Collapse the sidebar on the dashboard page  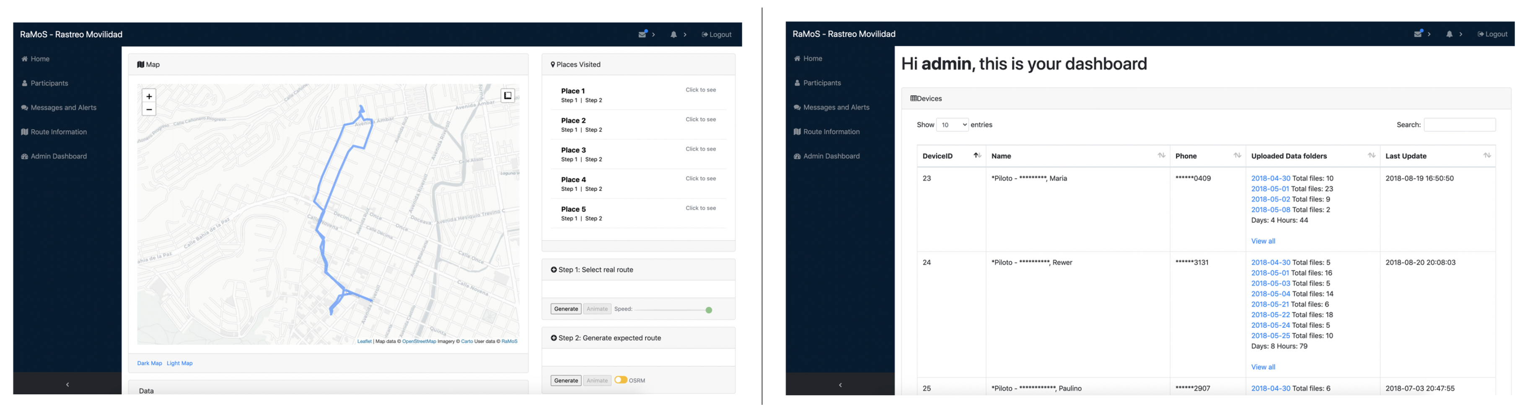tap(839, 385)
